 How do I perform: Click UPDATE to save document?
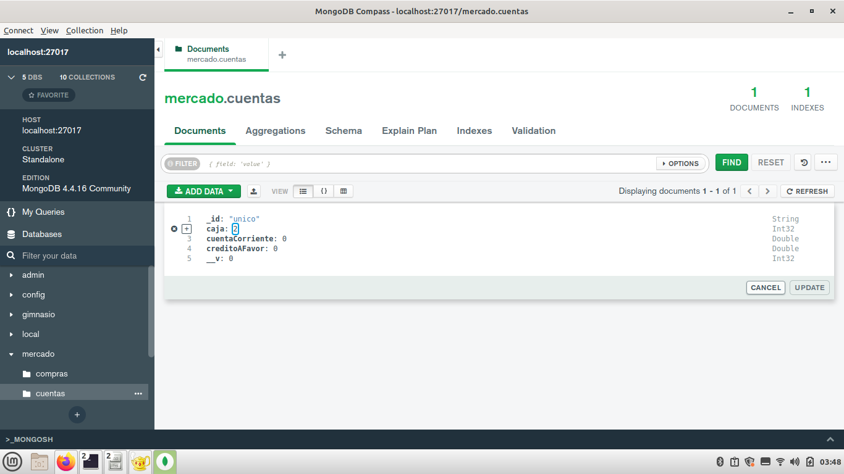[809, 288]
